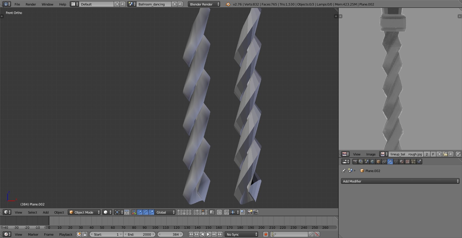Click the Ballroom_dancing scene name field

tap(154, 4)
